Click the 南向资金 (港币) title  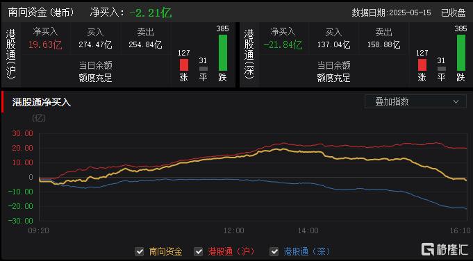[41, 12]
